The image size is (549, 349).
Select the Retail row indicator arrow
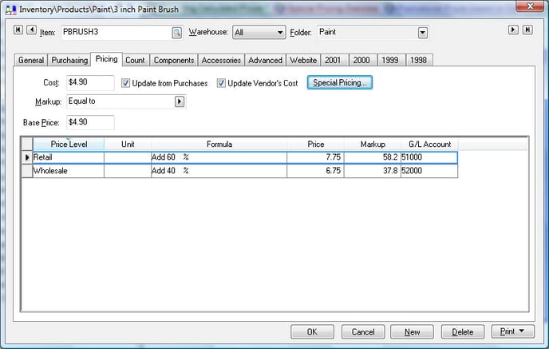coord(27,157)
